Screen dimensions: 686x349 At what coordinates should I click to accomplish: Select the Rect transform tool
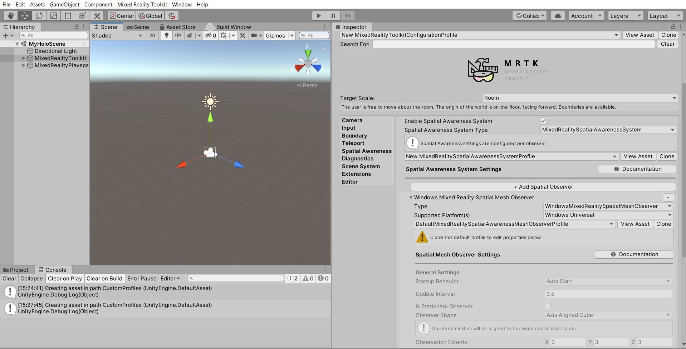click(x=68, y=16)
